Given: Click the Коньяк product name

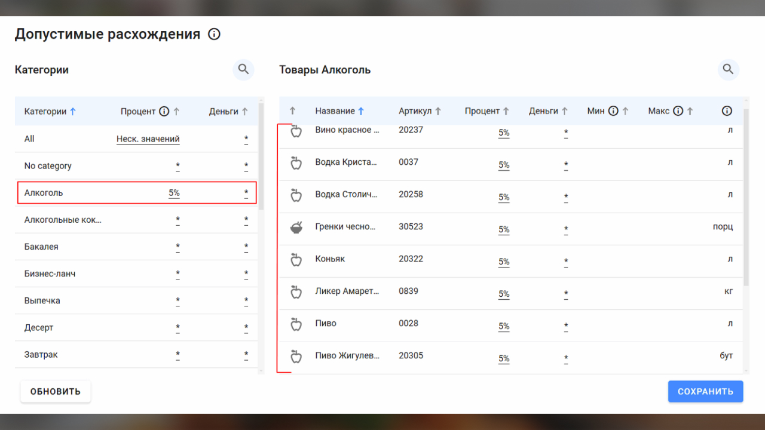Looking at the screenshot, I should point(330,259).
